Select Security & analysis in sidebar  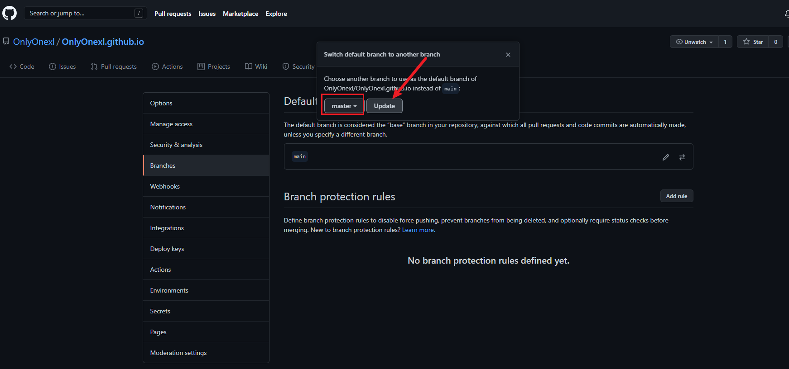(206, 145)
